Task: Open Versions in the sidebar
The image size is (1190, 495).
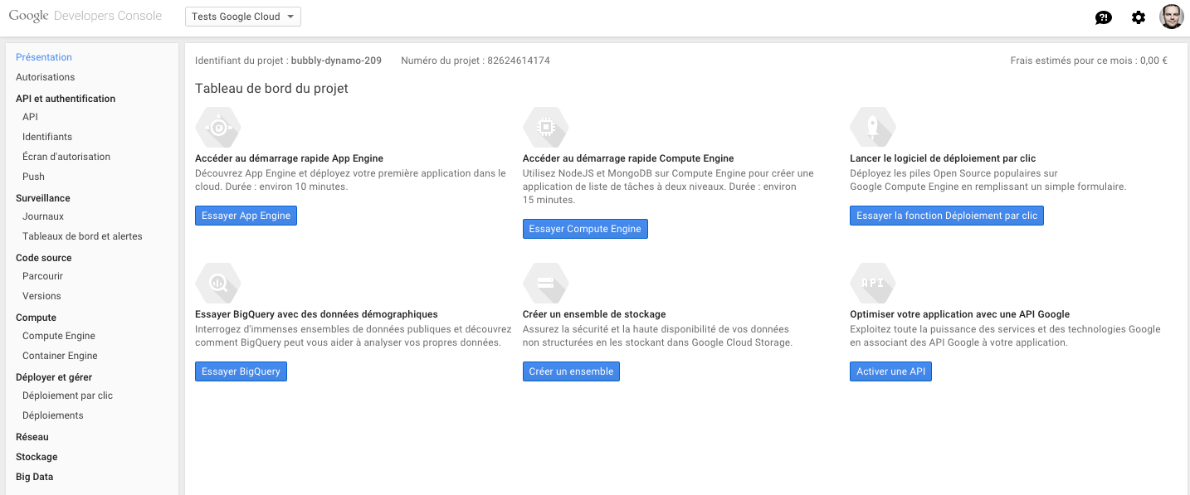Action: (41, 296)
